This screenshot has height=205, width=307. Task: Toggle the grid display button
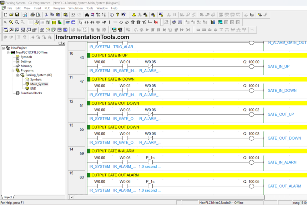31,22
